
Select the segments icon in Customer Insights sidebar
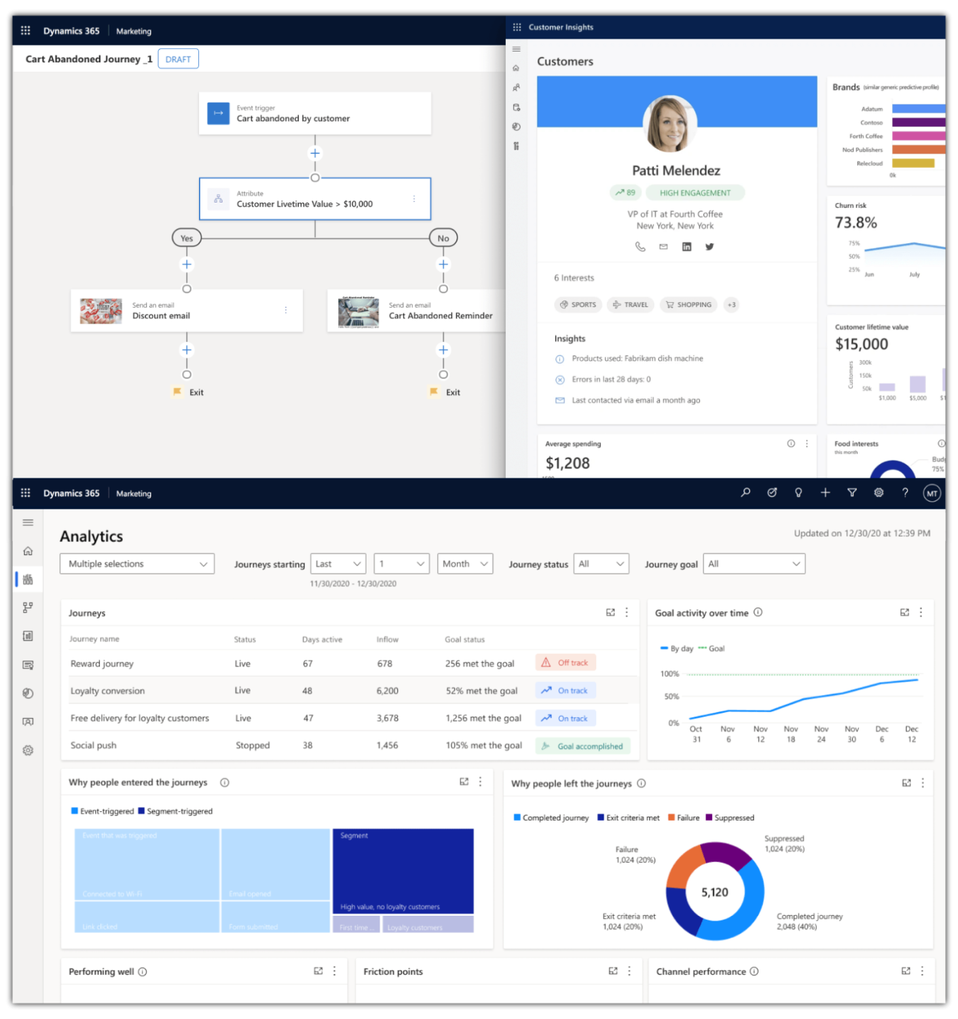[516, 87]
